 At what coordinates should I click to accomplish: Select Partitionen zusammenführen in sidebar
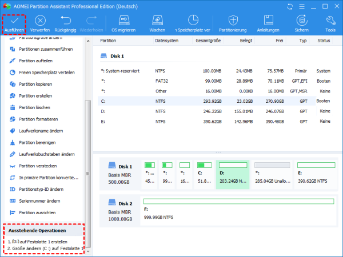click(x=41, y=49)
